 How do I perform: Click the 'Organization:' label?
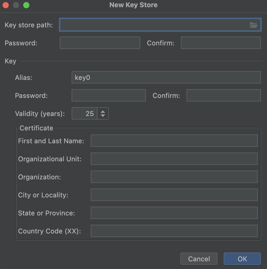pyautogui.click(x=39, y=177)
